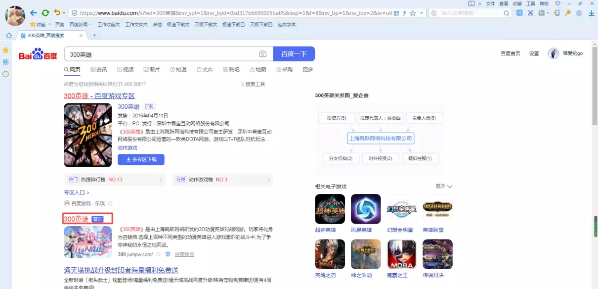Click the night-mode moon toolbar icon
Viewport: 598px width, 289px height.
(x=541, y=13)
